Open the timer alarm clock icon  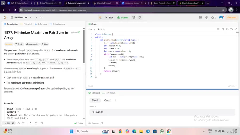(x=134, y=17)
